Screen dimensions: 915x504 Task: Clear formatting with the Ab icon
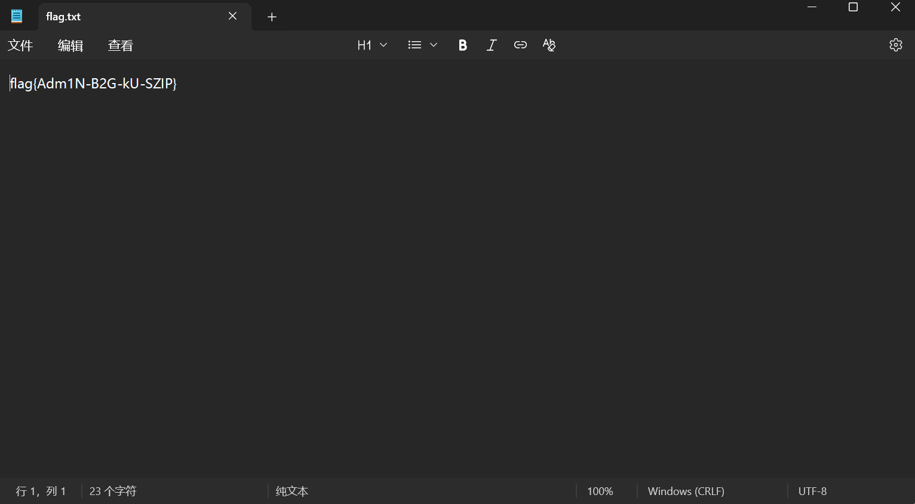point(549,45)
